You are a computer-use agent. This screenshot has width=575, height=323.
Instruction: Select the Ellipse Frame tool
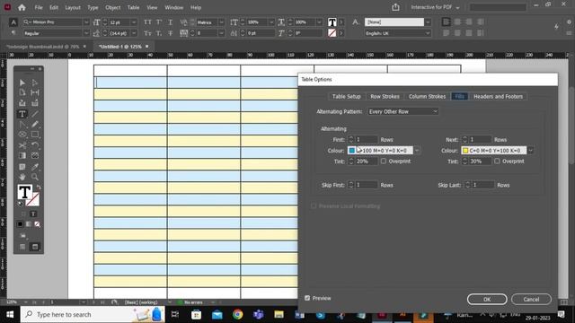coord(22,135)
